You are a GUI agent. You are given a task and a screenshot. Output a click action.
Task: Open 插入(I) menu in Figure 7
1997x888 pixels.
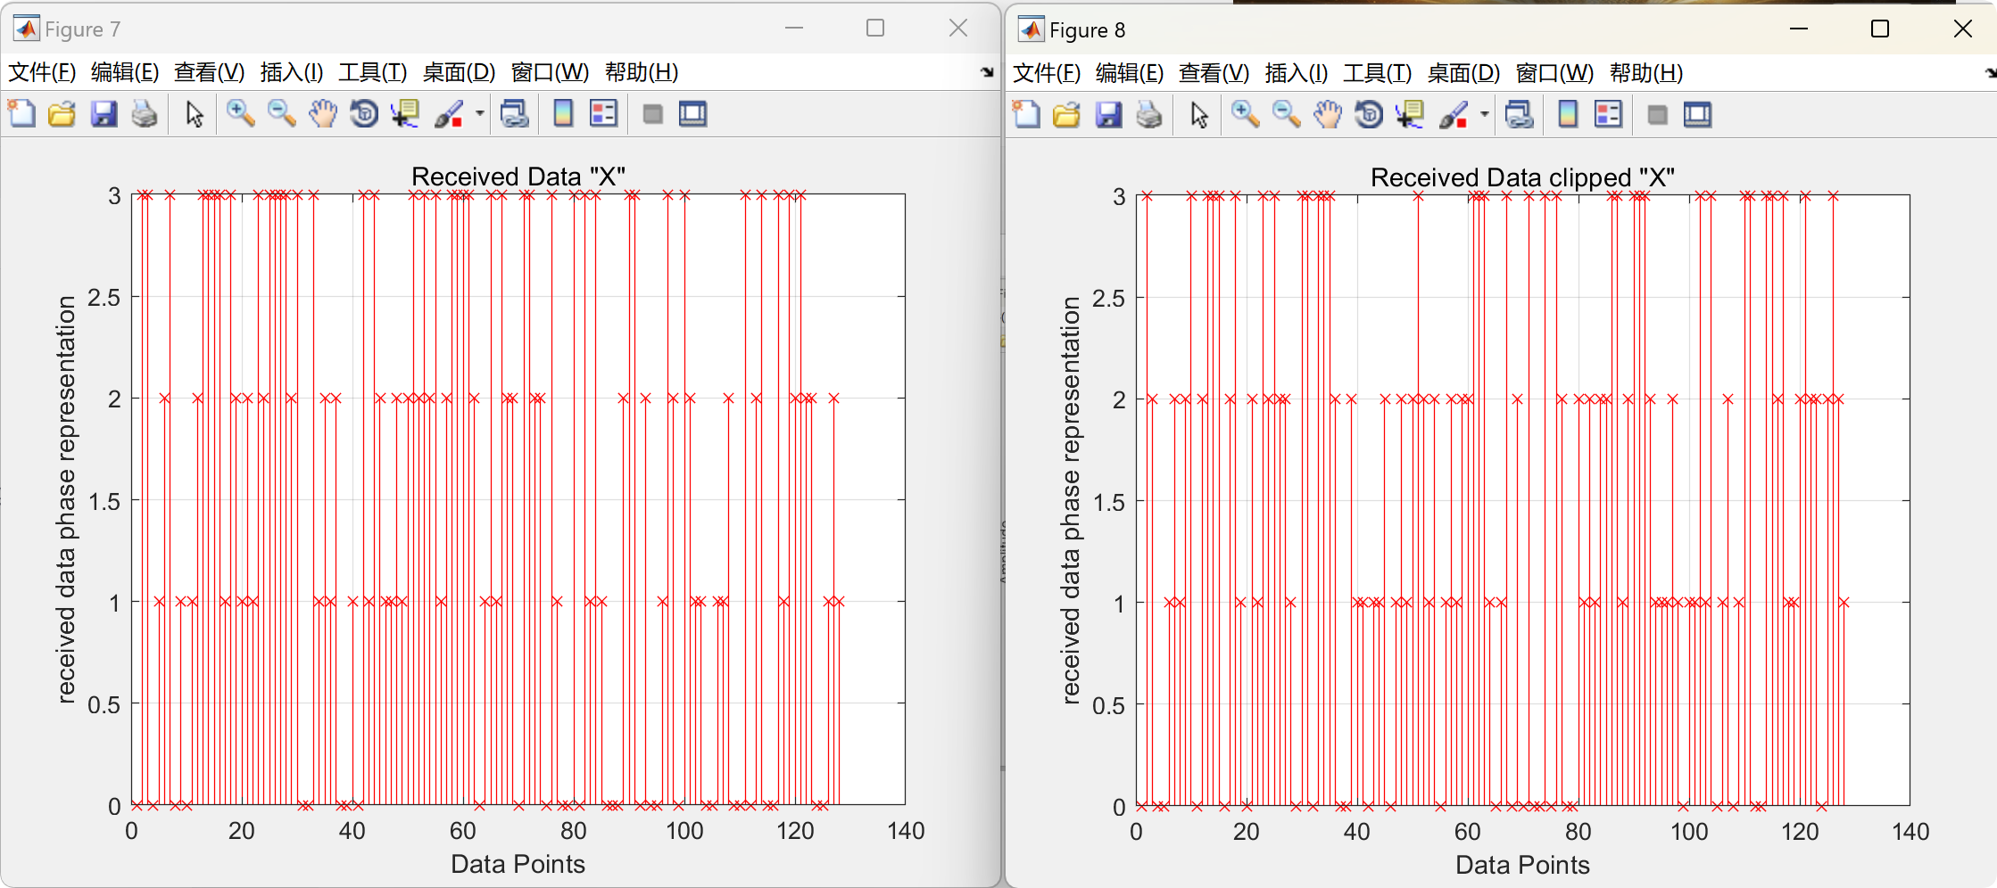tap(292, 72)
